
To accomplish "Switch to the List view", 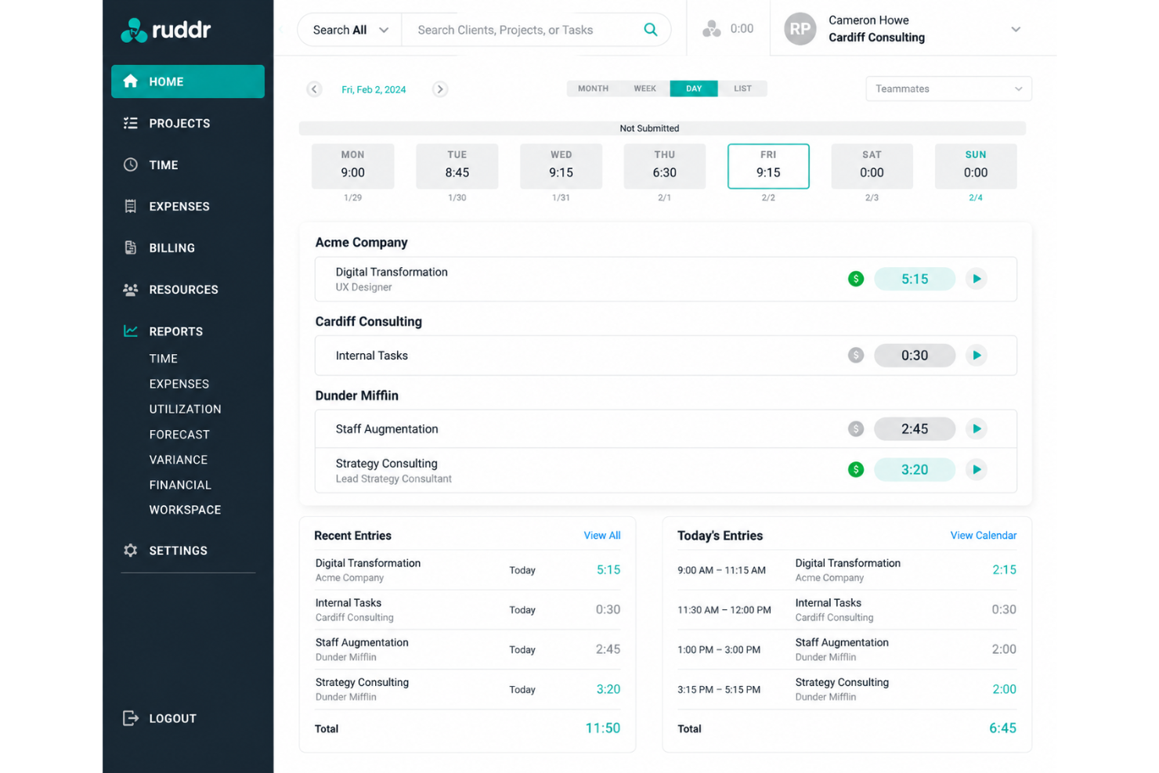I will (x=742, y=88).
